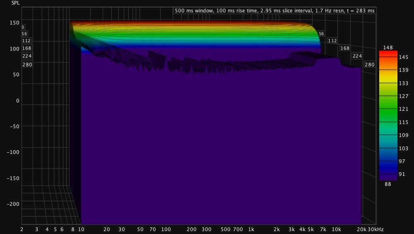Click the 30 Hz label on frequency axis
This screenshot has height=234, width=414.
tap(121, 229)
